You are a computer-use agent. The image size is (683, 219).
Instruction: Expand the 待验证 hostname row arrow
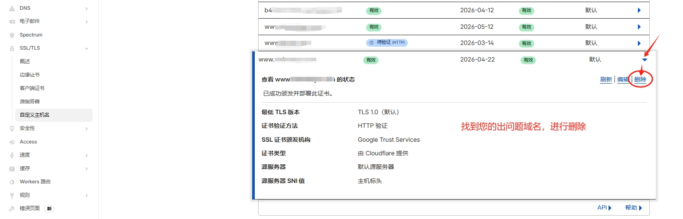[x=639, y=43]
